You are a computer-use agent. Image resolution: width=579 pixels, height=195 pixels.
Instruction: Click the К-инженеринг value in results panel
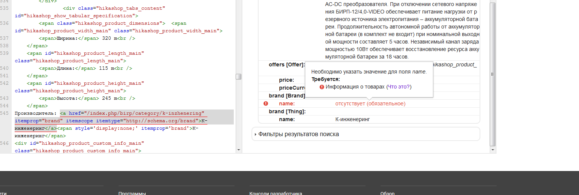pyautogui.click(x=352, y=119)
